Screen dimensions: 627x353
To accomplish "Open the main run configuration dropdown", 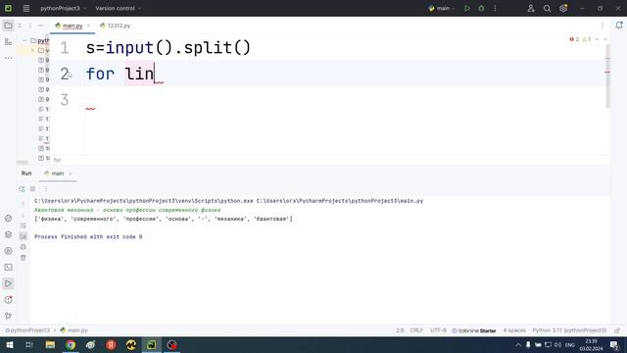I will [442, 8].
